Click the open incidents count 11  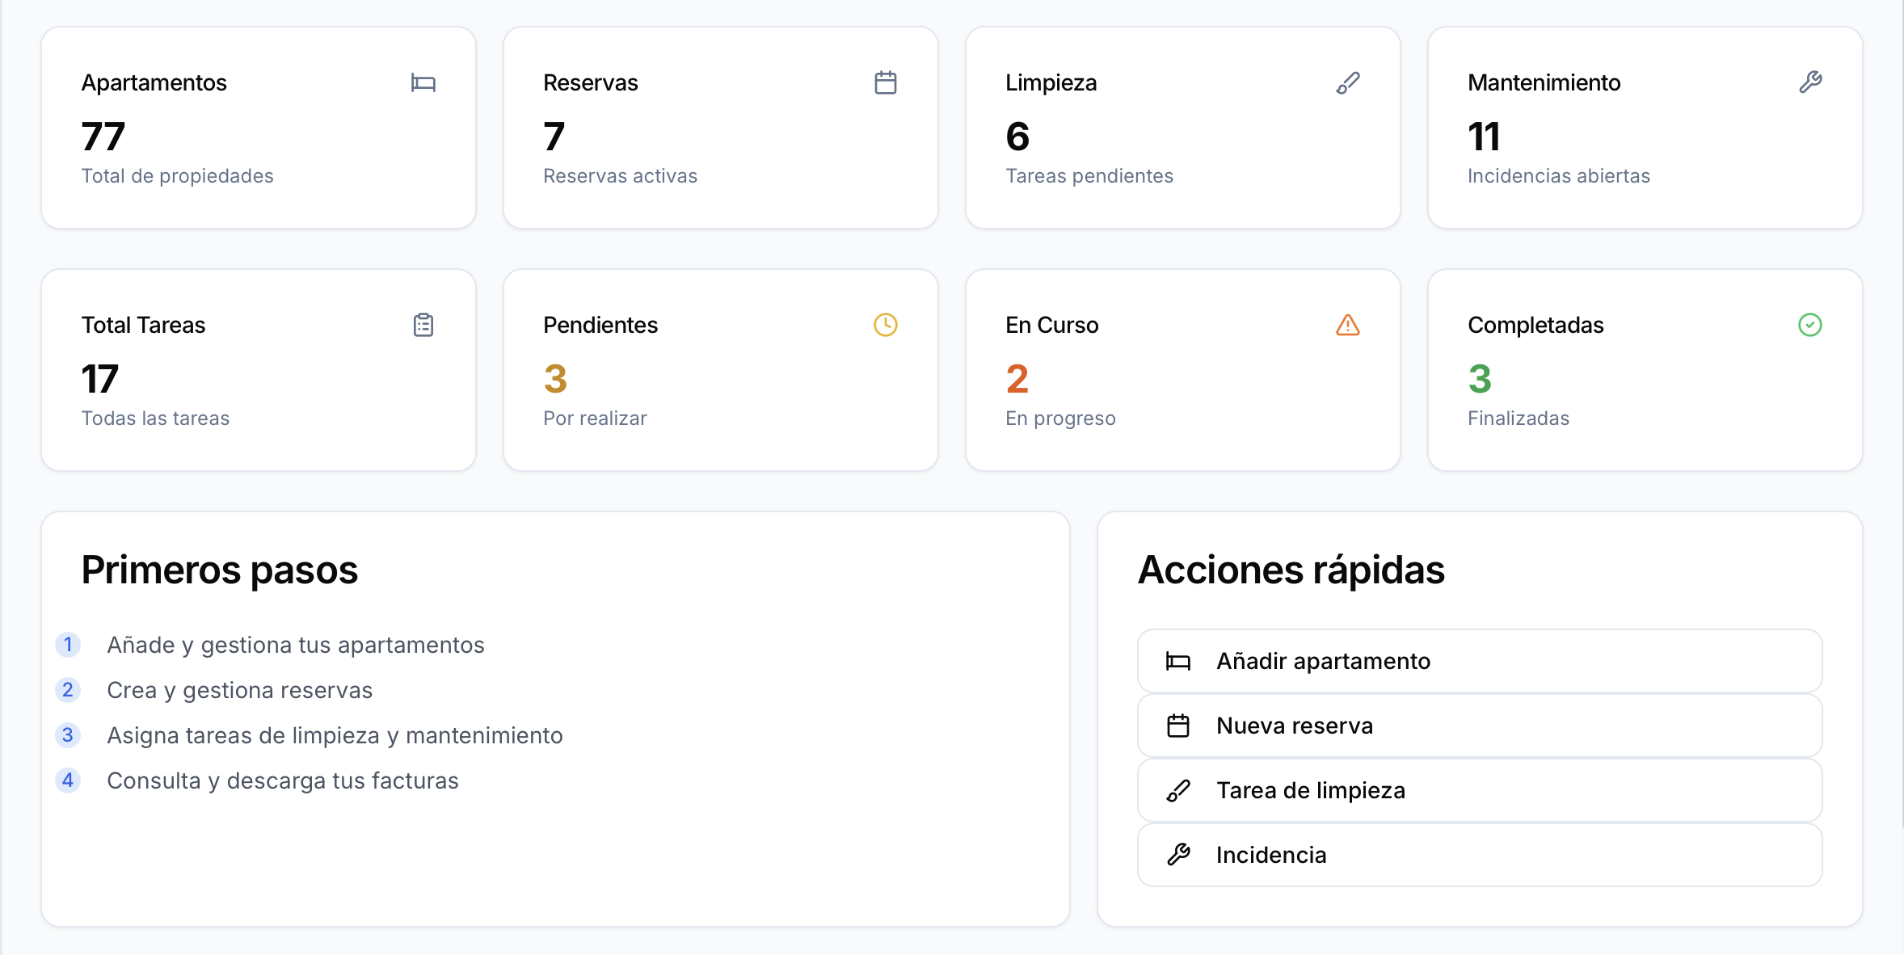pos(1484,136)
